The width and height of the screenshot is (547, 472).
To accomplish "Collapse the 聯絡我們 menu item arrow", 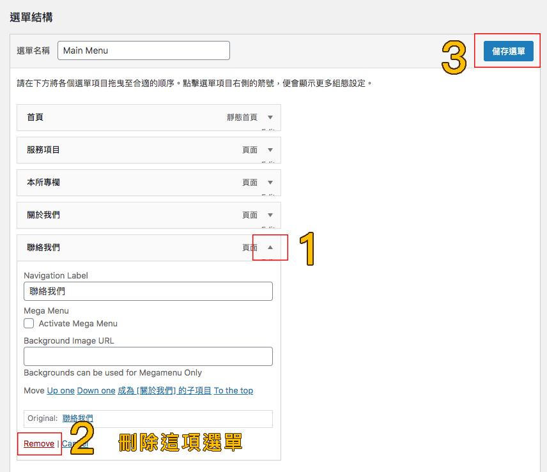I will point(270,247).
